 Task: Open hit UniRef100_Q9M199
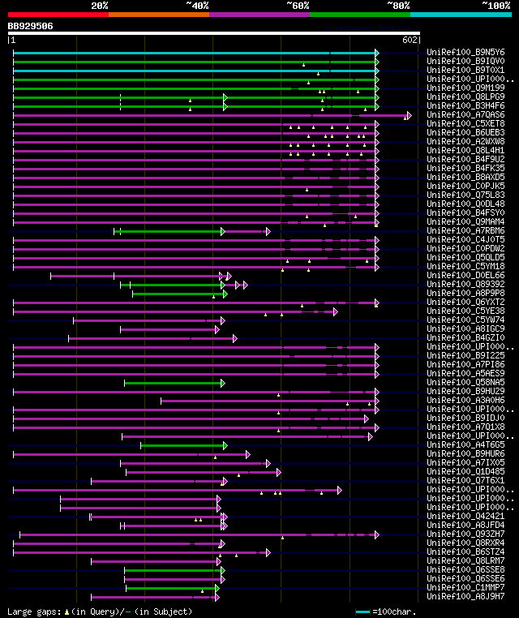click(465, 88)
